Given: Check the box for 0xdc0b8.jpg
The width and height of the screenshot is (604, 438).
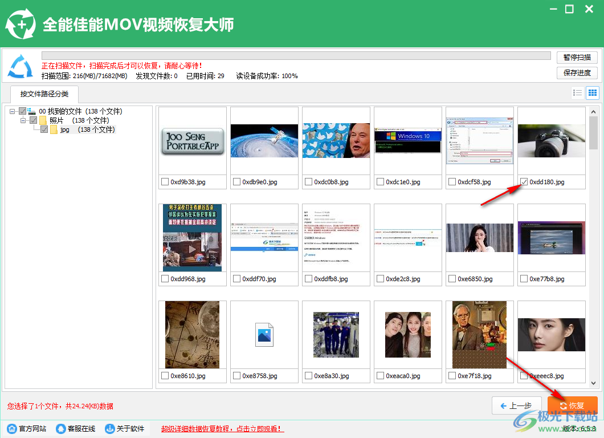Looking at the screenshot, I should (308, 181).
